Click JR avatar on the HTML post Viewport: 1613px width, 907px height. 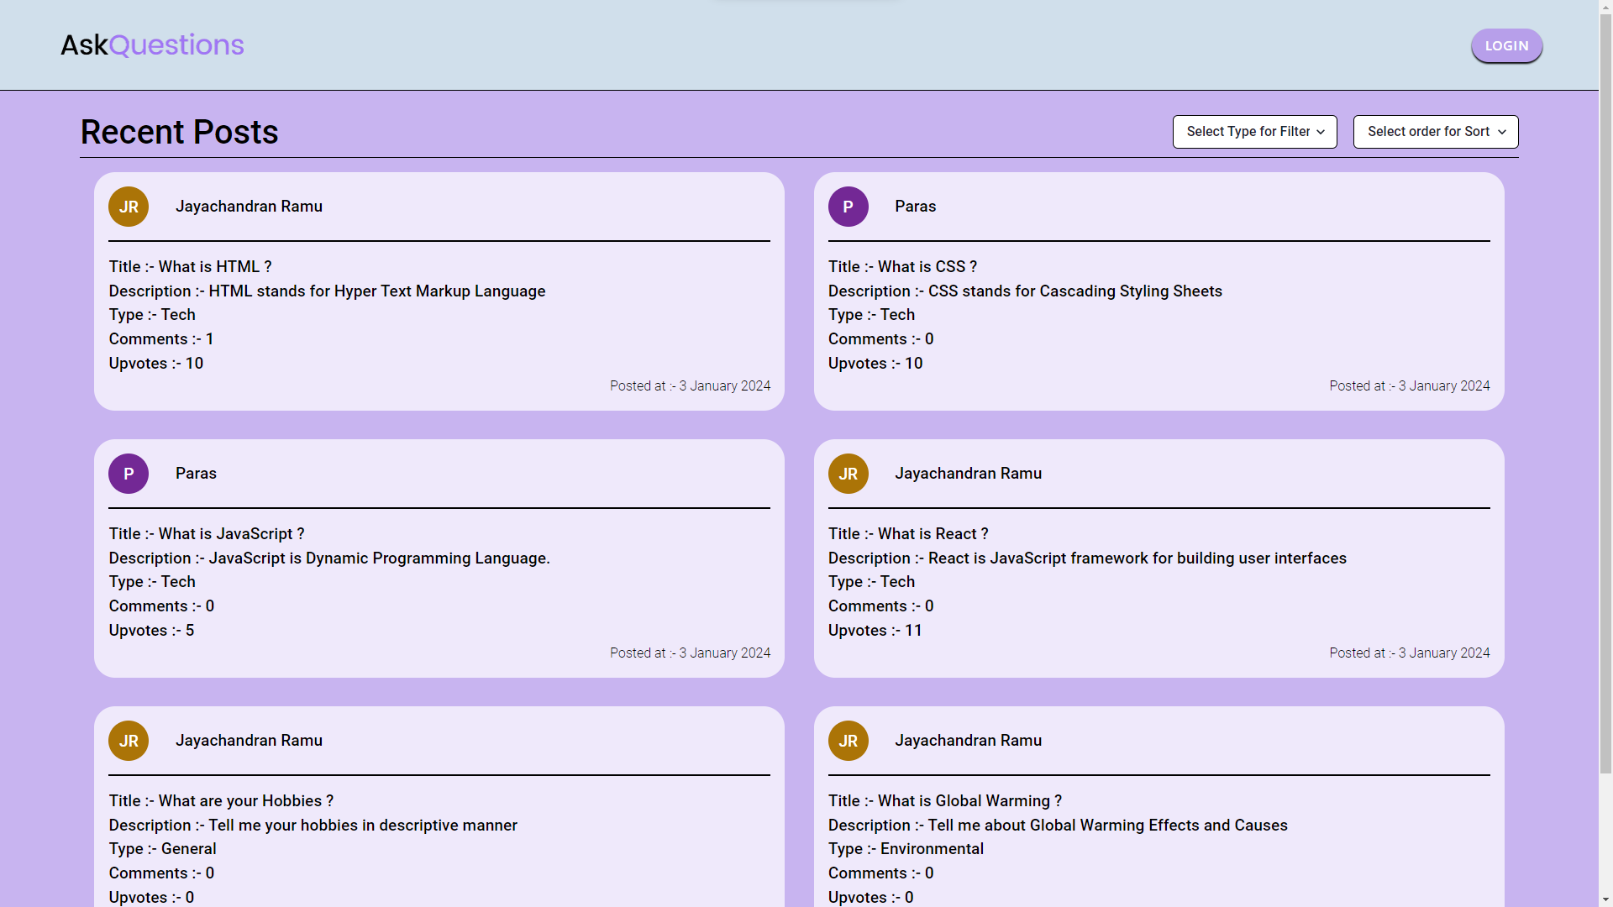(x=129, y=207)
